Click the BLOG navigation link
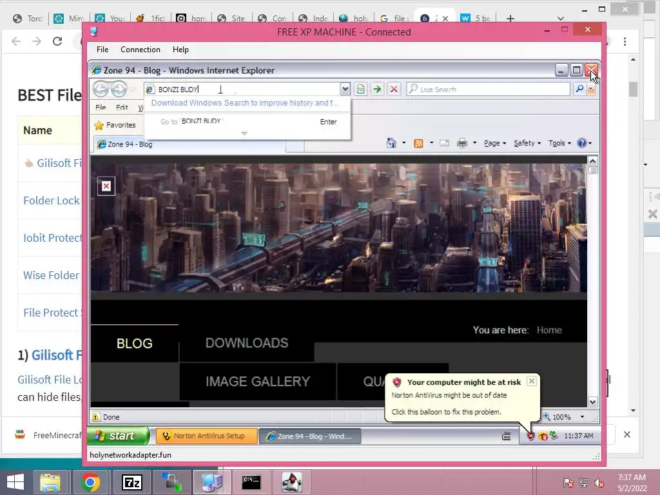The image size is (660, 495). coord(134,344)
